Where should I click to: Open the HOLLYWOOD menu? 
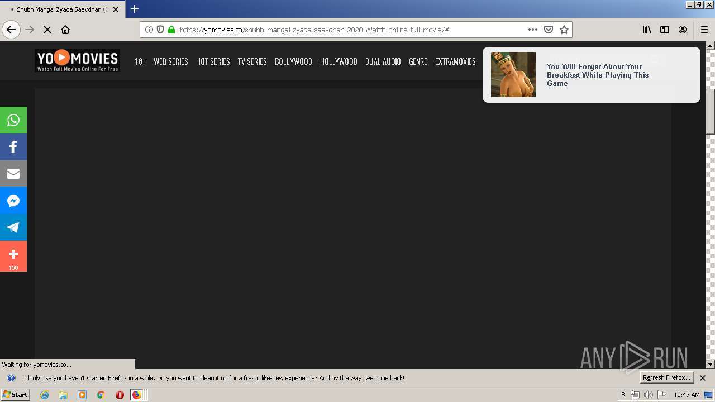tap(339, 61)
